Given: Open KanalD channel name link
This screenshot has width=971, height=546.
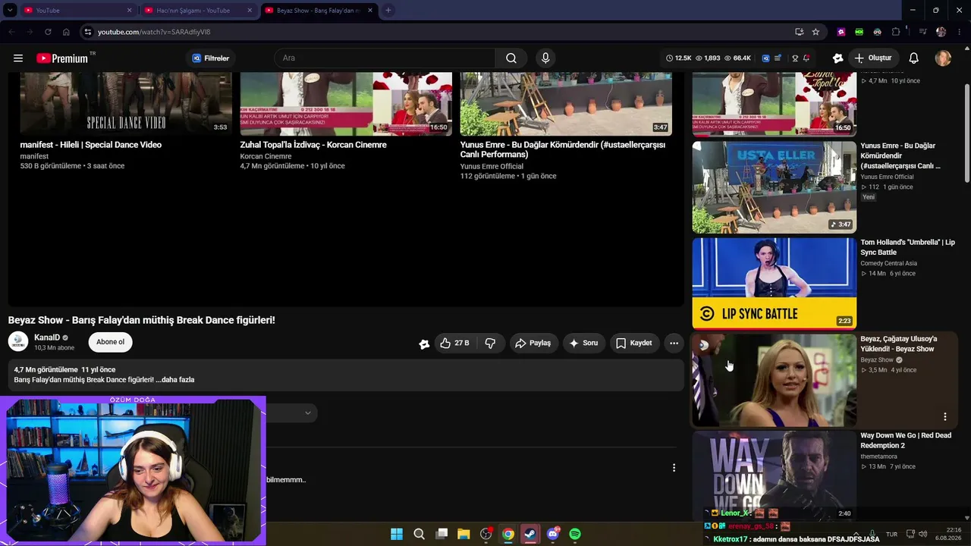Looking at the screenshot, I should (47, 337).
